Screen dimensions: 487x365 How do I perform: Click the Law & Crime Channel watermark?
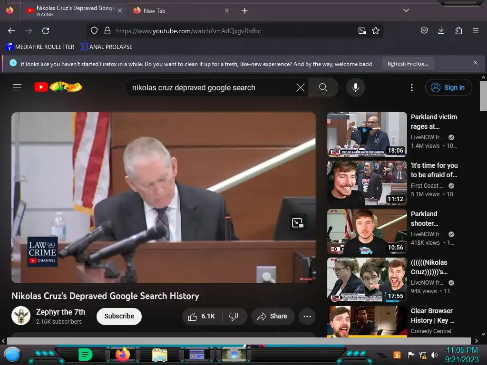42,252
